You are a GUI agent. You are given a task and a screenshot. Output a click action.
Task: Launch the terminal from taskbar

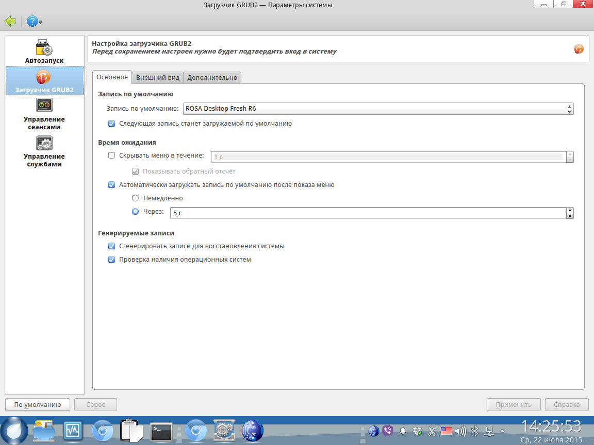(161, 432)
